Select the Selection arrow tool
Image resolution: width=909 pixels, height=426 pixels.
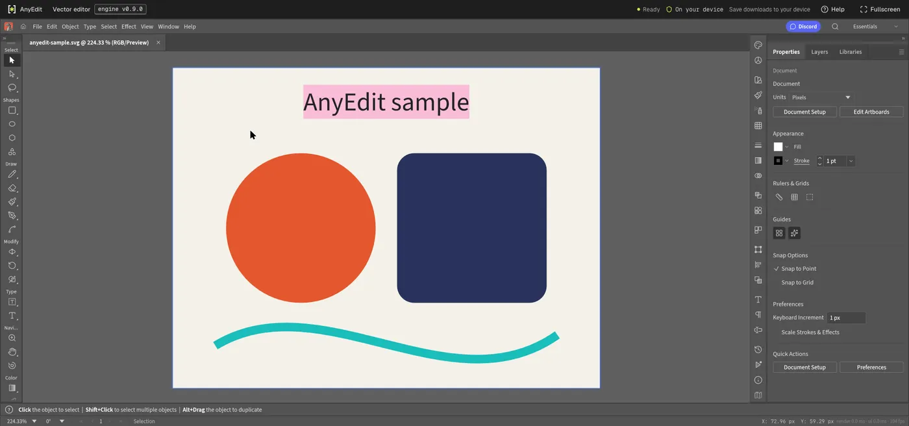coord(12,60)
